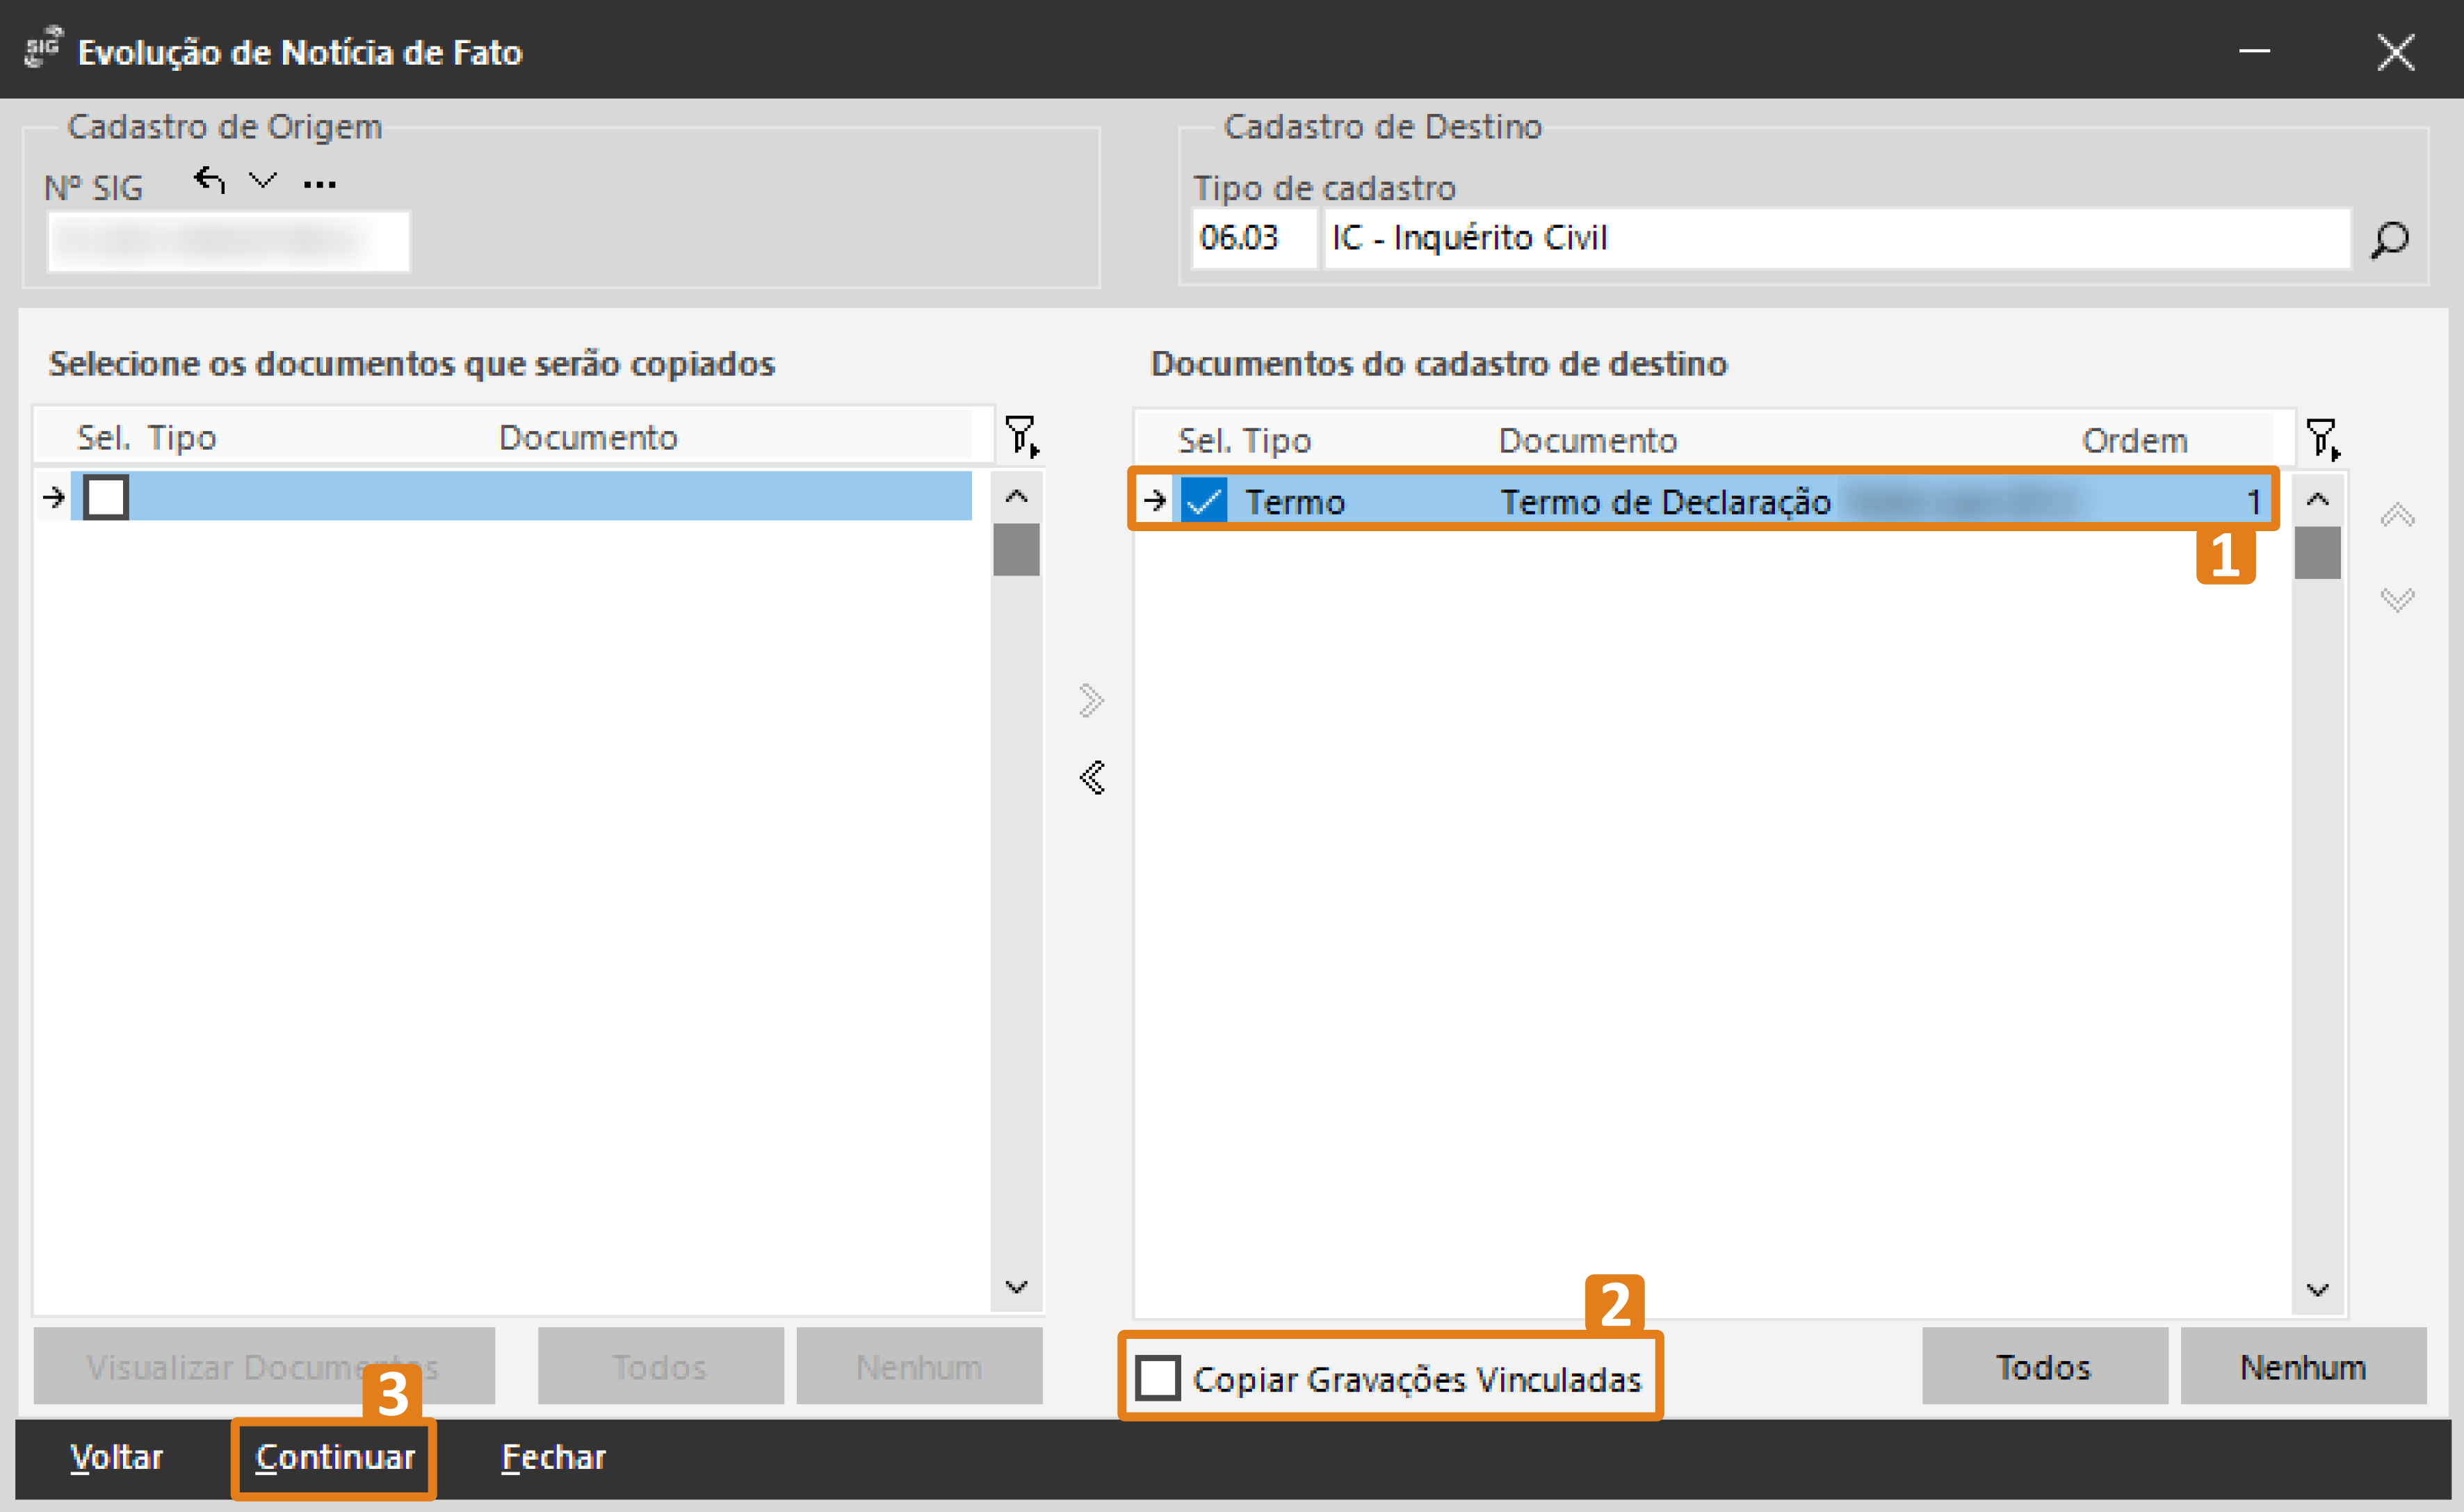Open the filter icon of the destination documents list
The image size is (2464, 1512).
click(x=2322, y=439)
